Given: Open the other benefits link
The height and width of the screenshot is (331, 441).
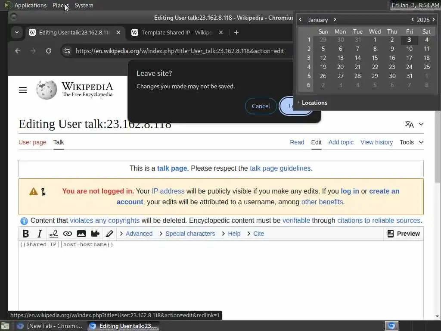Looking at the screenshot, I should click(x=322, y=202).
